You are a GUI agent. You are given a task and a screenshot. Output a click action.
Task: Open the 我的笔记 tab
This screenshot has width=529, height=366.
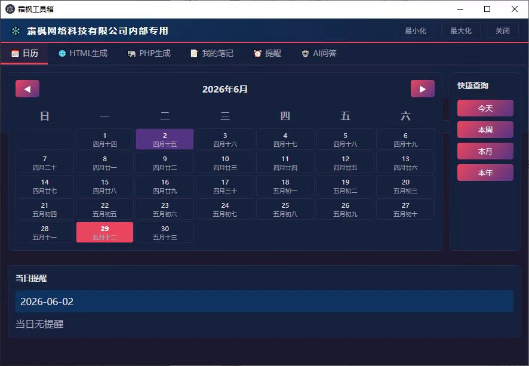(x=212, y=53)
